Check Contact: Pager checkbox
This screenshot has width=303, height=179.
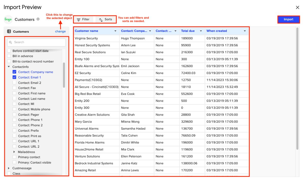pos(14,114)
